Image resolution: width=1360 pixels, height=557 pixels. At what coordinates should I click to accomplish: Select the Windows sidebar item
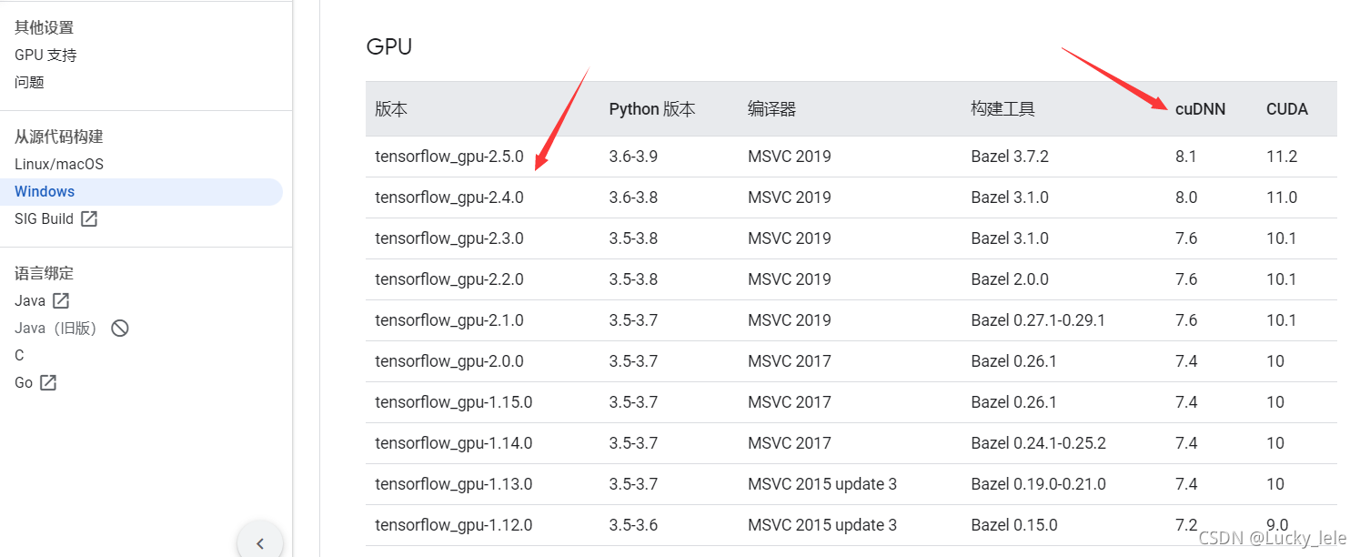tap(141, 191)
